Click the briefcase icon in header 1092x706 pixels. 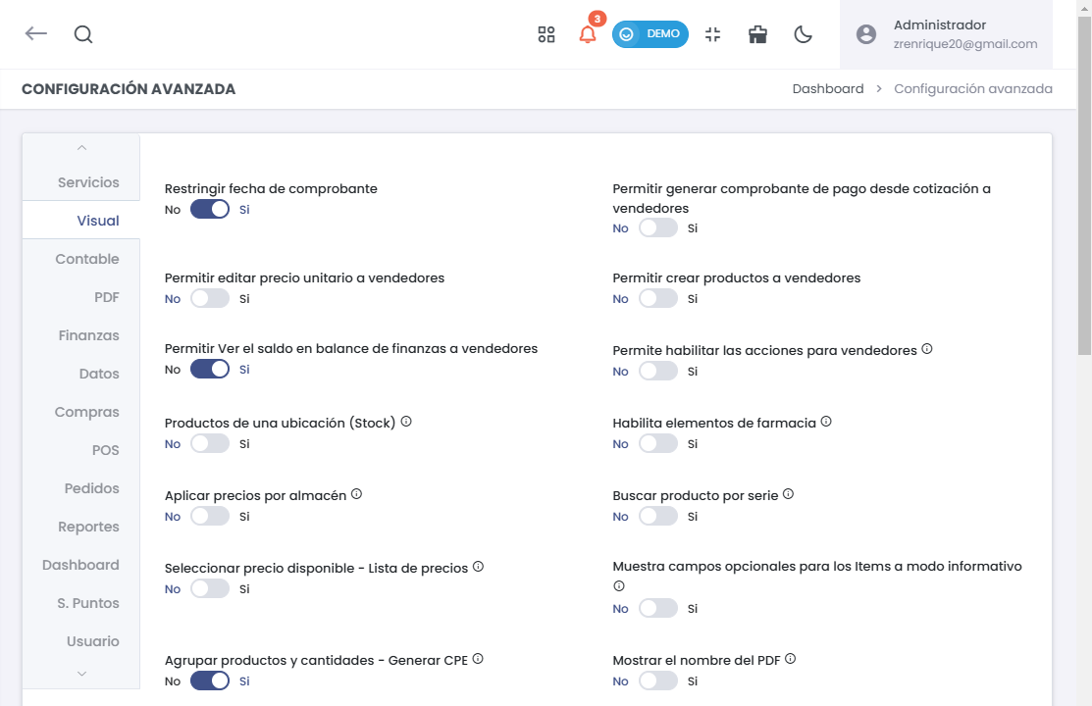tap(757, 34)
